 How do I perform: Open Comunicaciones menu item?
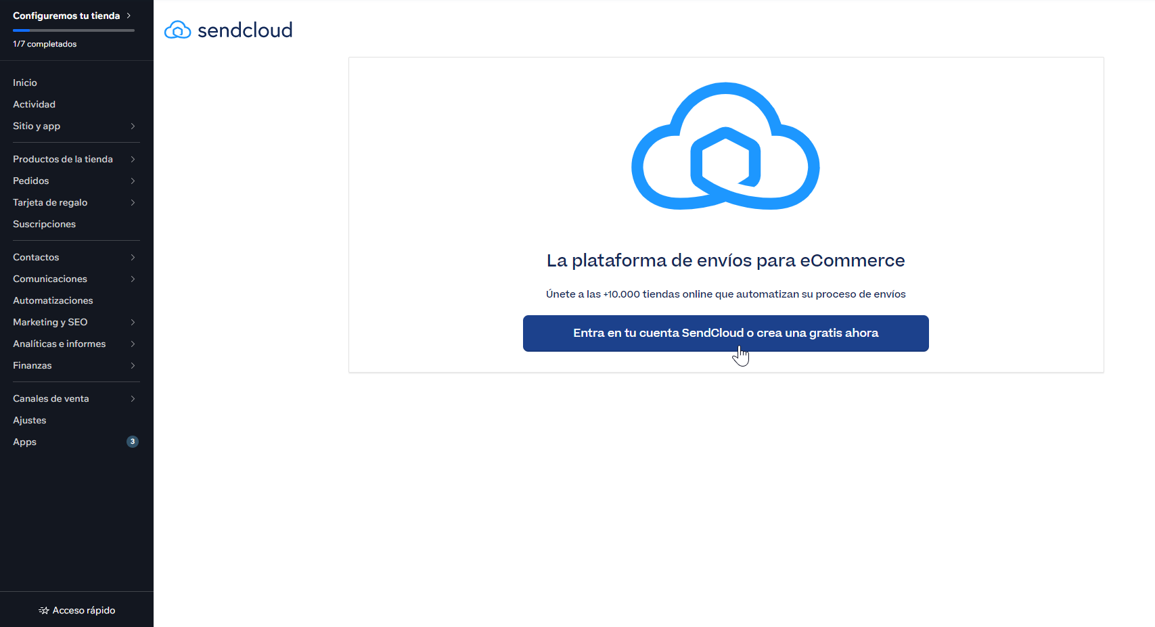50,279
